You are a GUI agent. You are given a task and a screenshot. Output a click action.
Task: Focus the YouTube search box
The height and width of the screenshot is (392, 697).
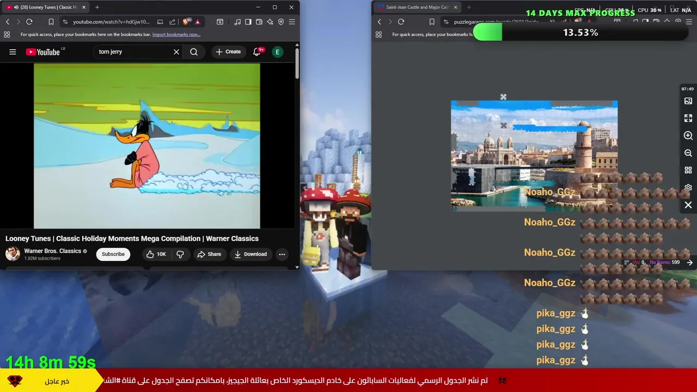[133, 52]
